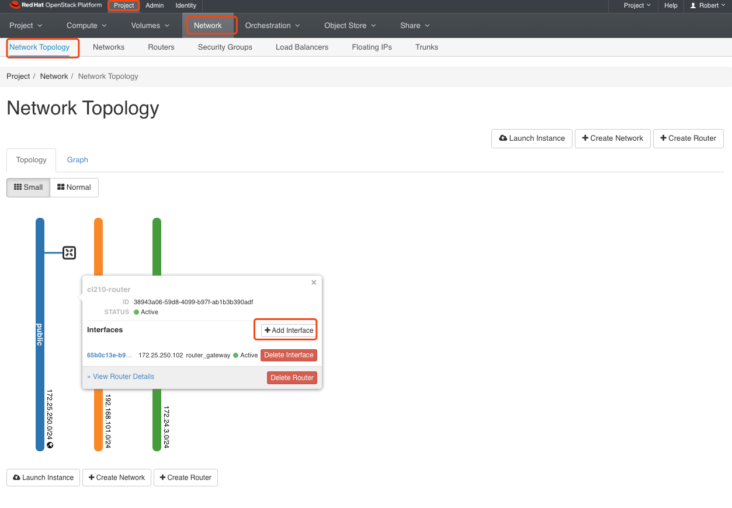This screenshot has width=732, height=508.
Task: Open the Orchestration dropdown menu
Action: (x=272, y=26)
